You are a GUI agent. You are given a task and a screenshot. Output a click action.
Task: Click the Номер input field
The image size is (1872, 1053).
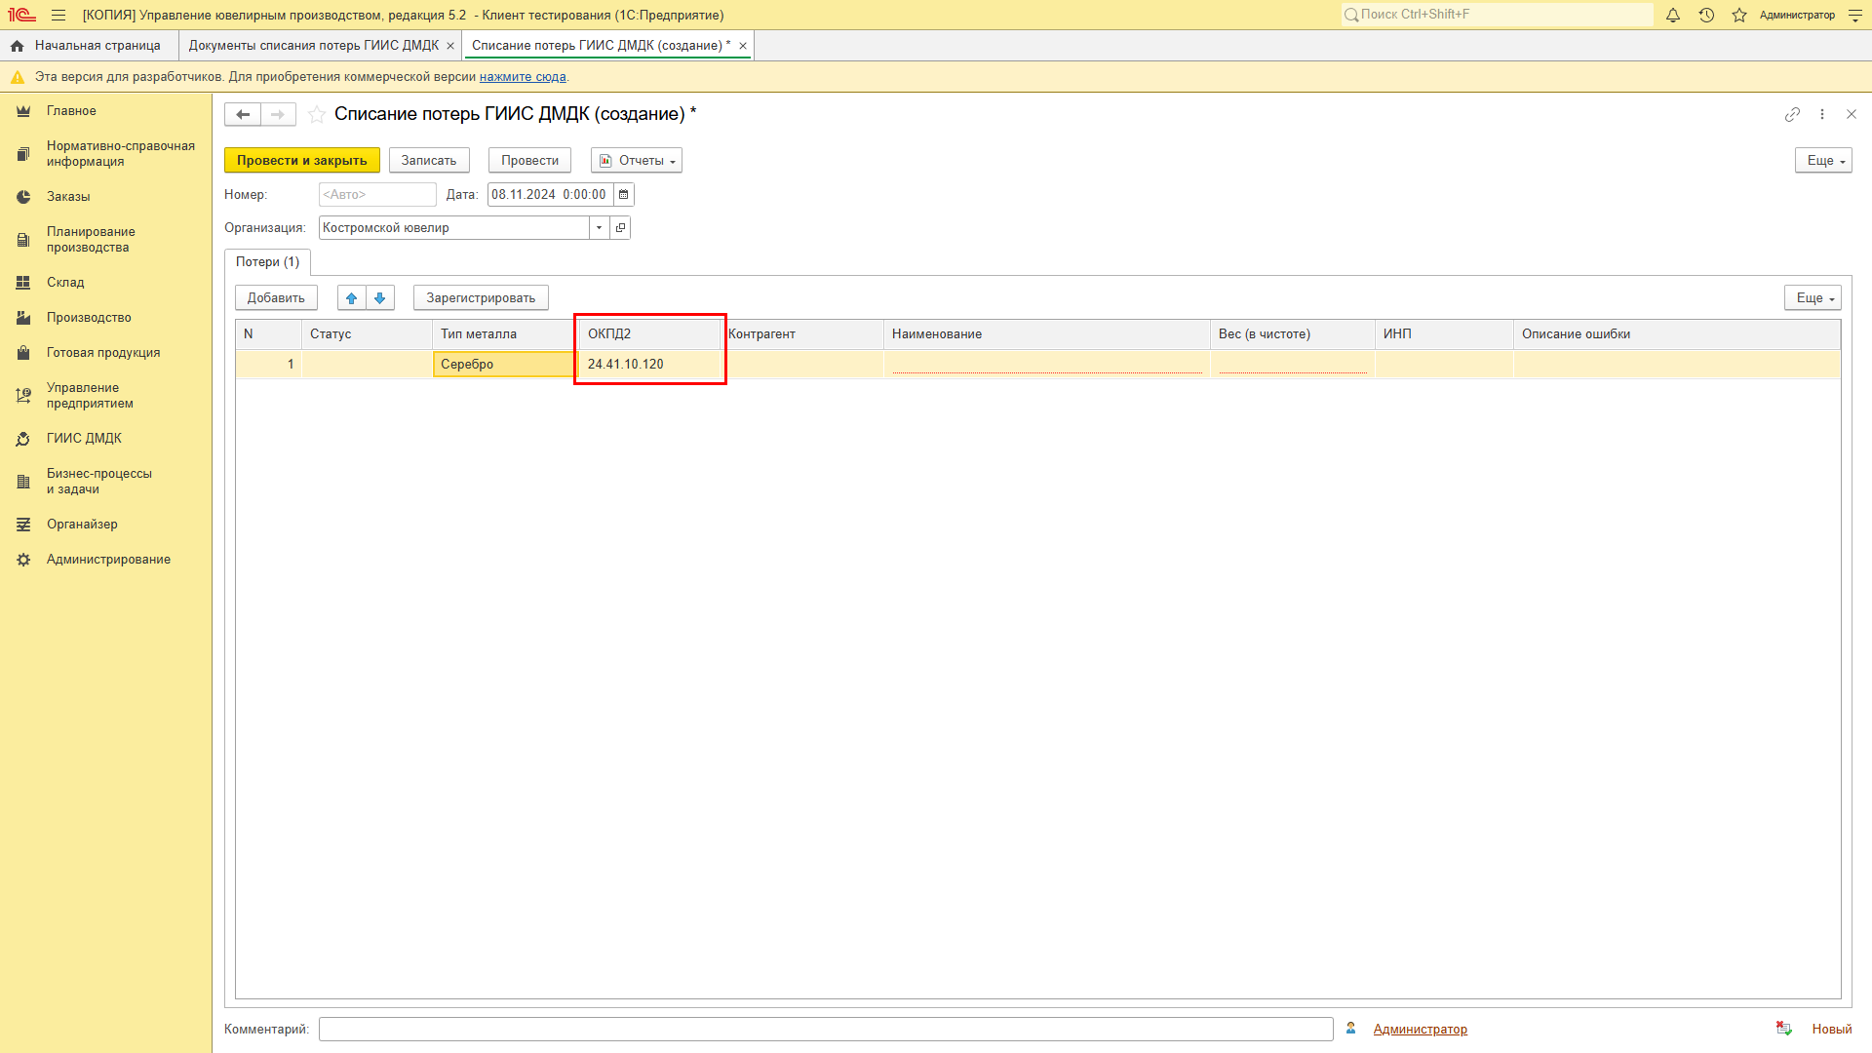click(377, 195)
